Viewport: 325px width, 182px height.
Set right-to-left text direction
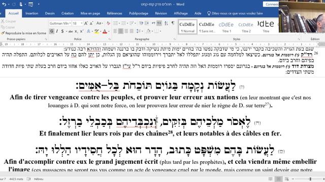pyautogui.click(x=159, y=23)
